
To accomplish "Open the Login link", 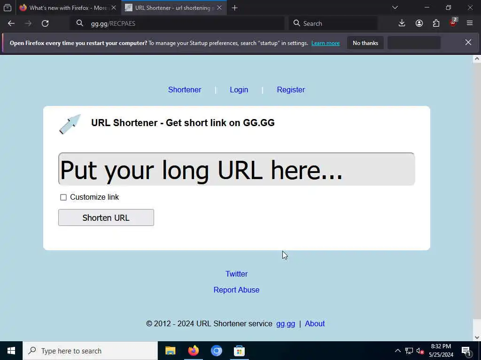I will pyautogui.click(x=239, y=90).
